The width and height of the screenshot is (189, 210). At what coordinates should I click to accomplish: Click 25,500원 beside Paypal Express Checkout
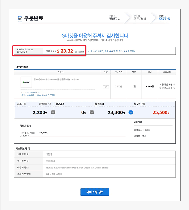click(x=44, y=133)
